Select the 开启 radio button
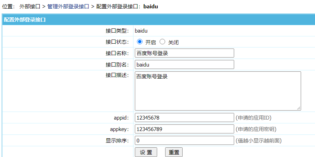Screen dimensions: 315x157 pyautogui.click(x=140, y=42)
